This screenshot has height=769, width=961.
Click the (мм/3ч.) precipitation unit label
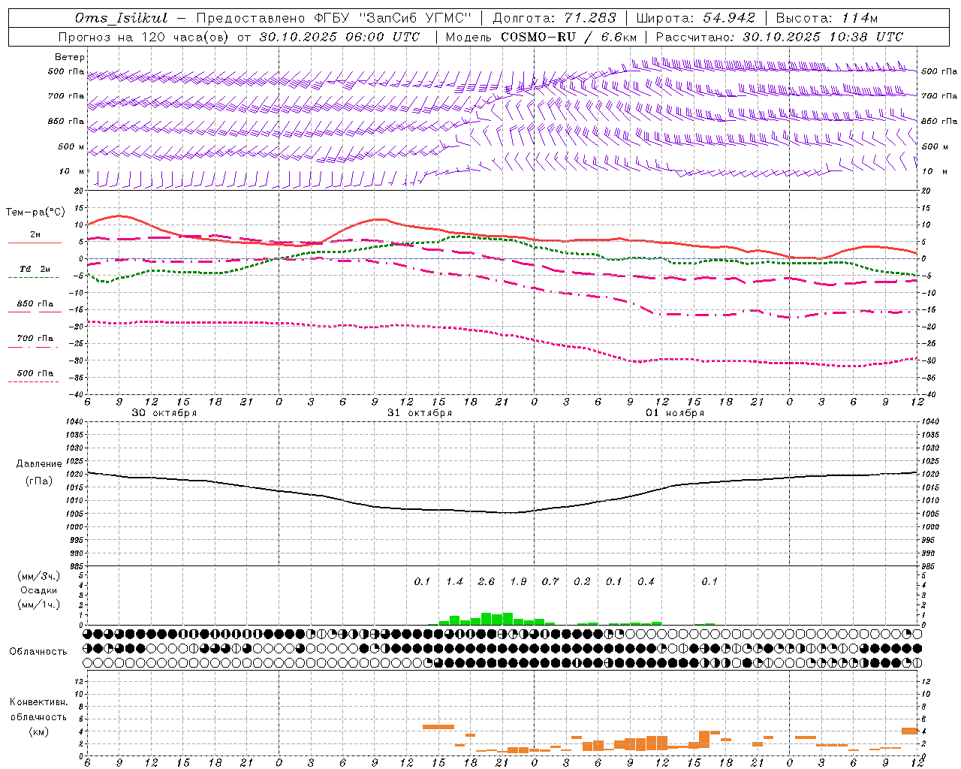[39, 577]
